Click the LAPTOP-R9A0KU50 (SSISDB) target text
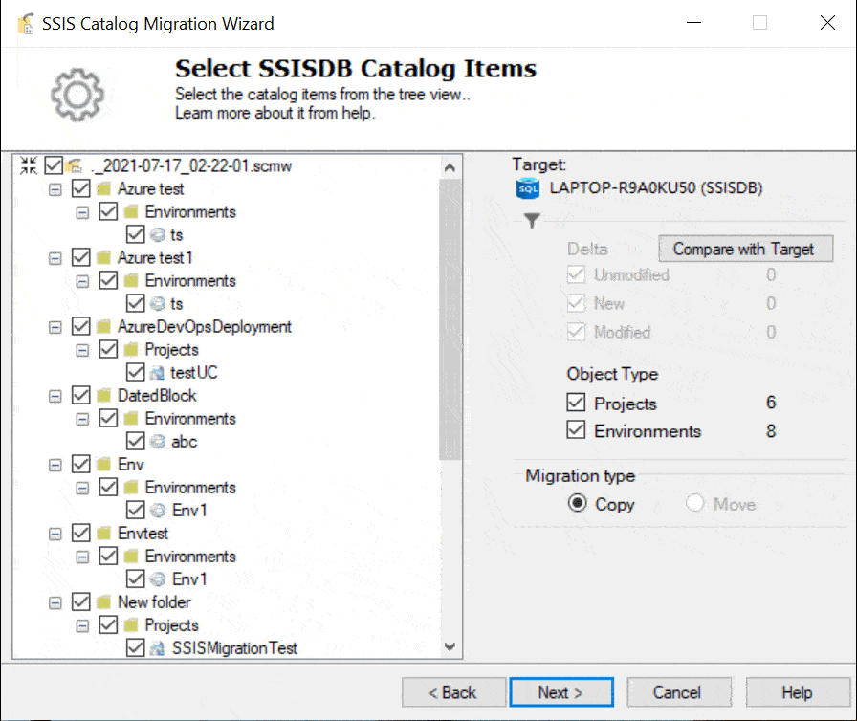Screen dimensions: 857x721 (x=656, y=187)
